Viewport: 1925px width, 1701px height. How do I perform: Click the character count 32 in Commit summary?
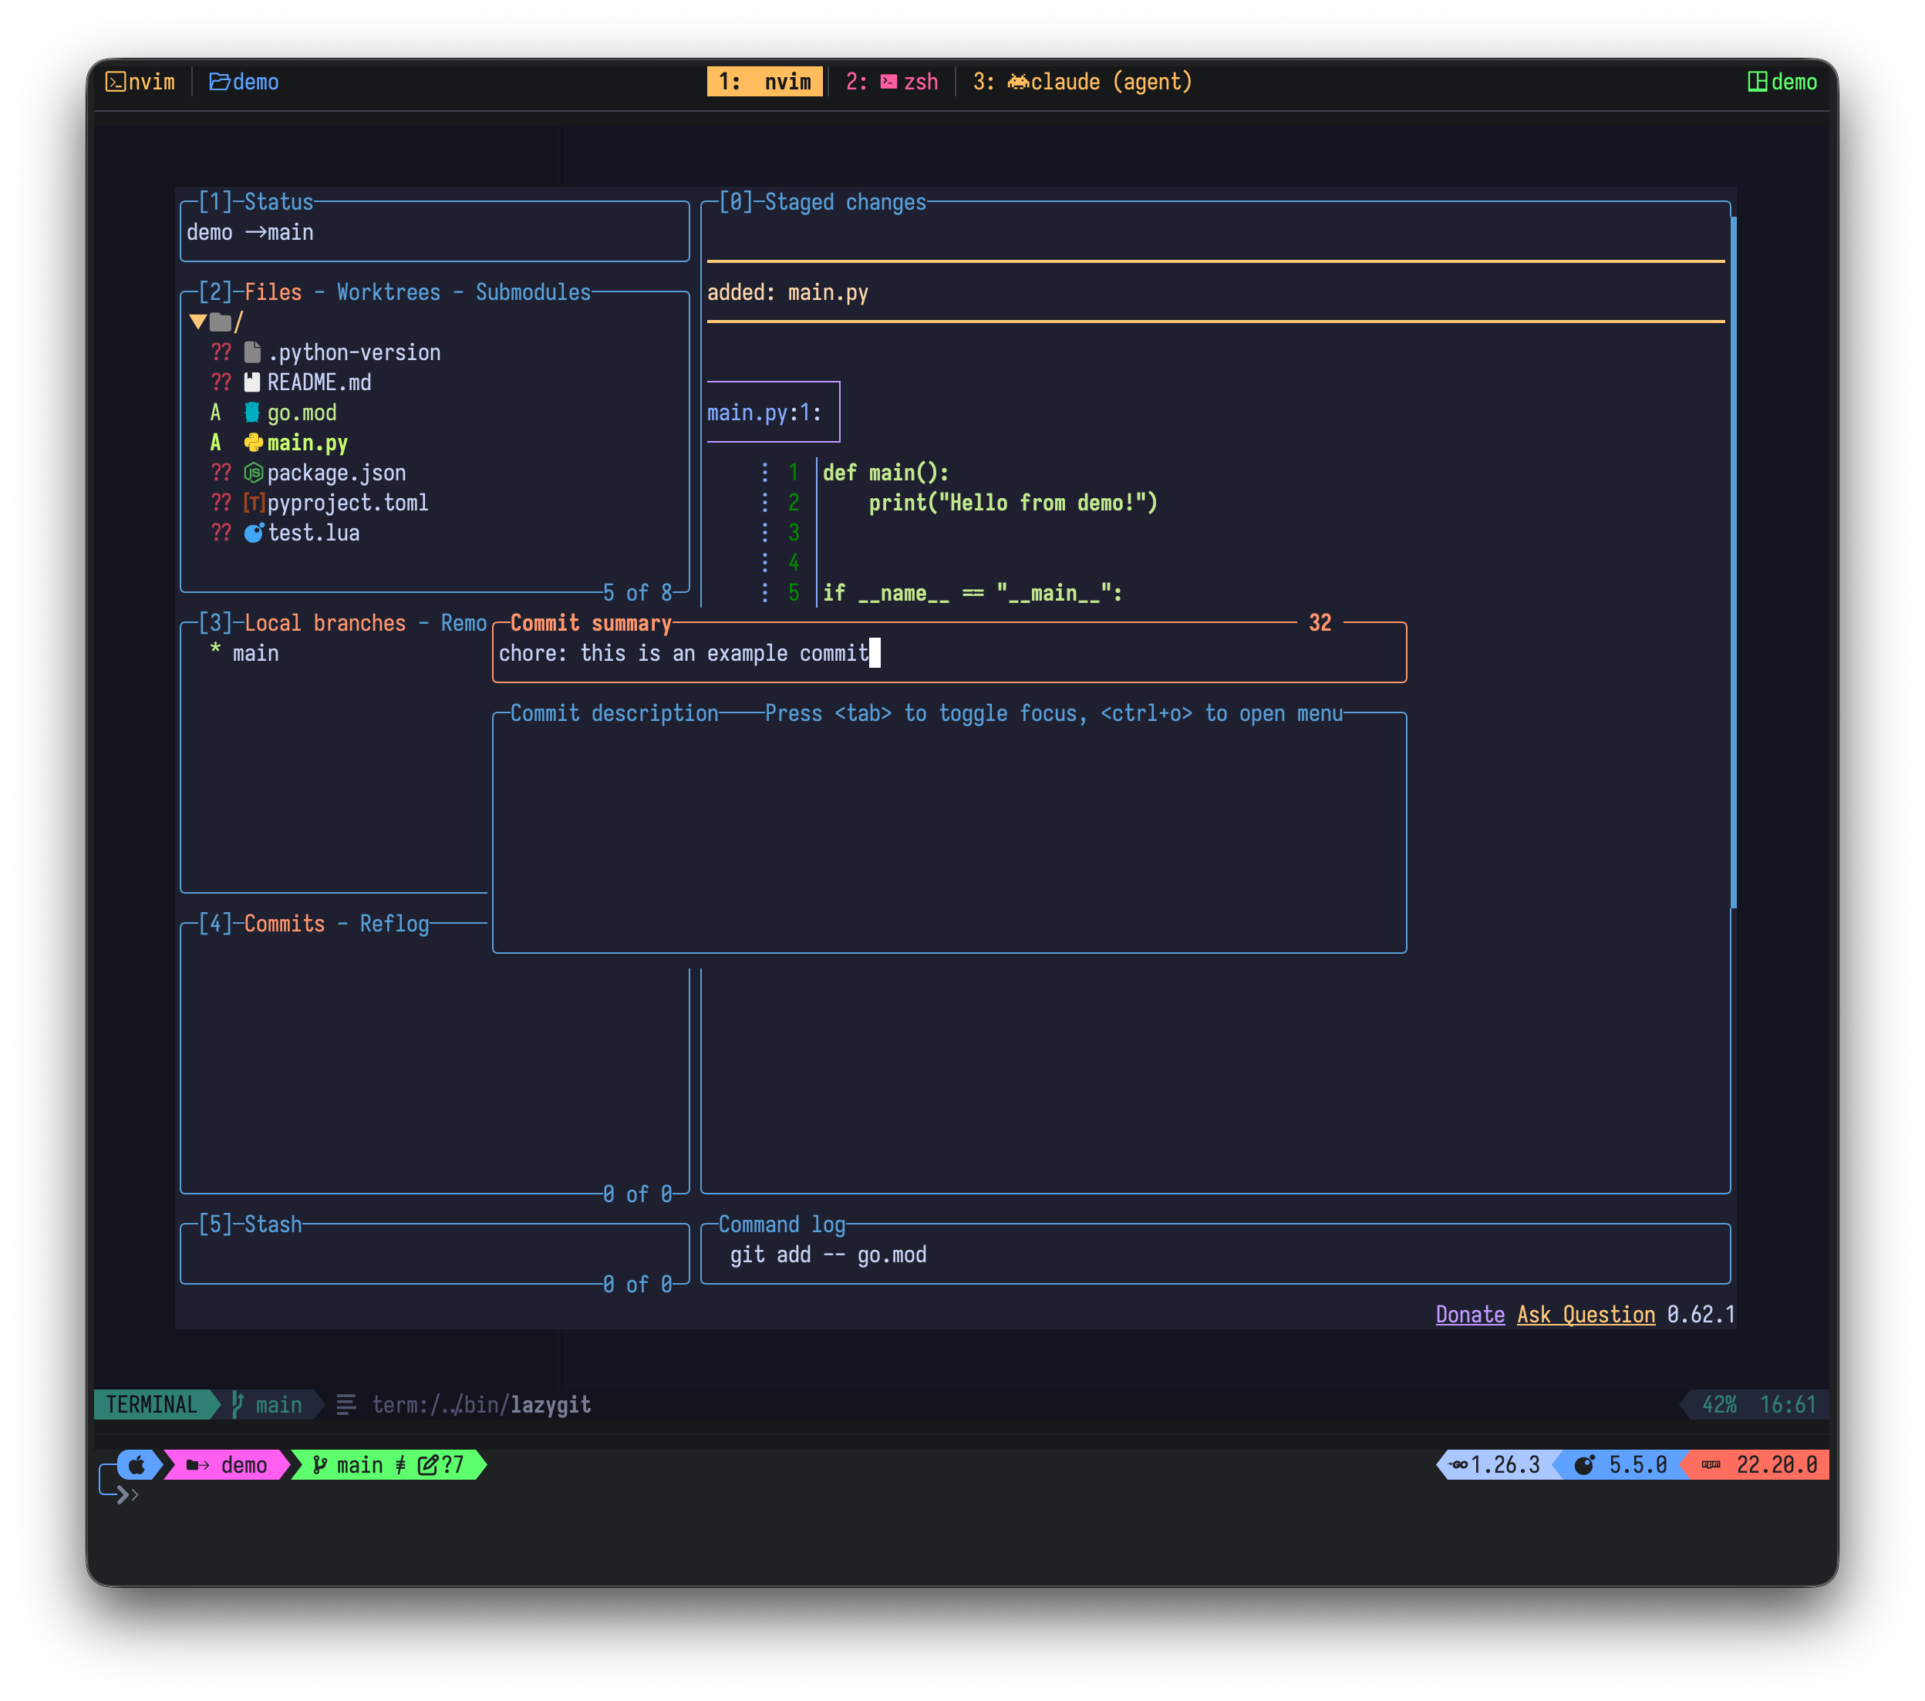[1320, 623]
